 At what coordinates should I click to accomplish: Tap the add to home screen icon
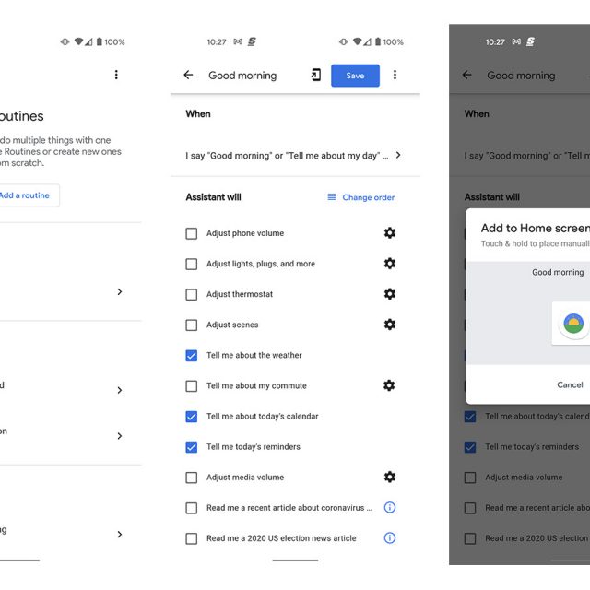pos(315,76)
